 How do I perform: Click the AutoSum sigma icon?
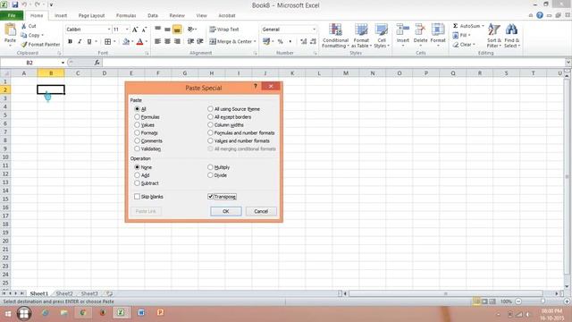pyautogui.click(x=455, y=26)
